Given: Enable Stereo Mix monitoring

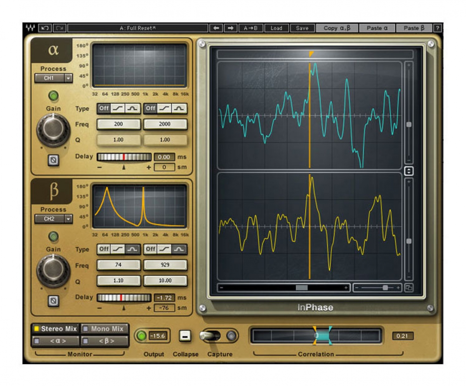Looking at the screenshot, I should pyautogui.click(x=55, y=329).
